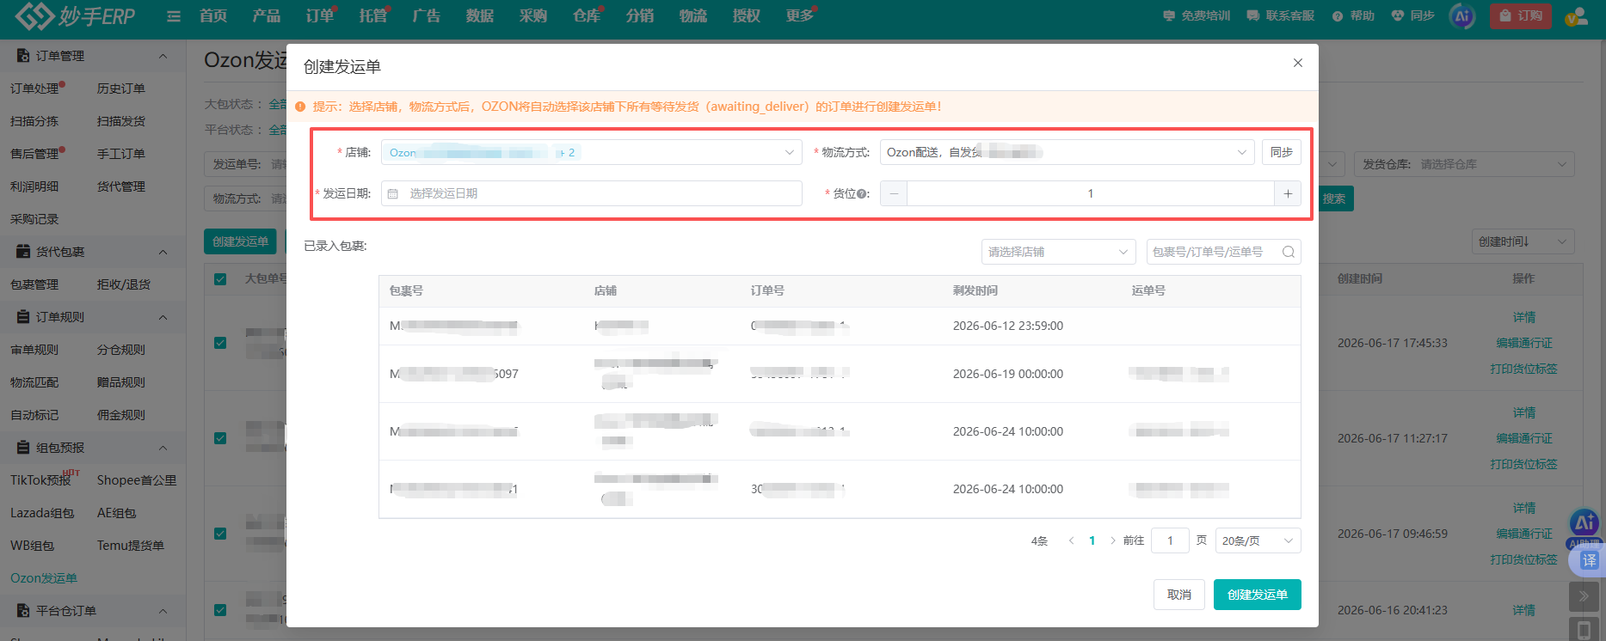Click the 订单规则 section icon
The width and height of the screenshot is (1606, 641).
tap(23, 317)
